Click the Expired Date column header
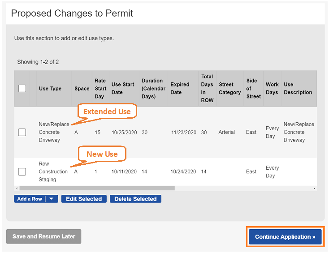The height and width of the screenshot is (253, 329). pos(180,88)
